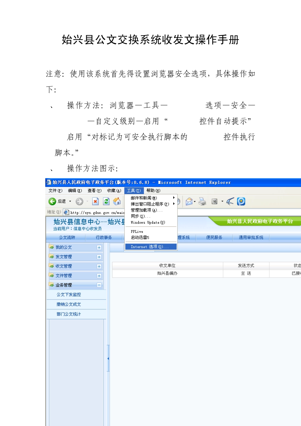Click the 发送方式 column header

pos(246,266)
